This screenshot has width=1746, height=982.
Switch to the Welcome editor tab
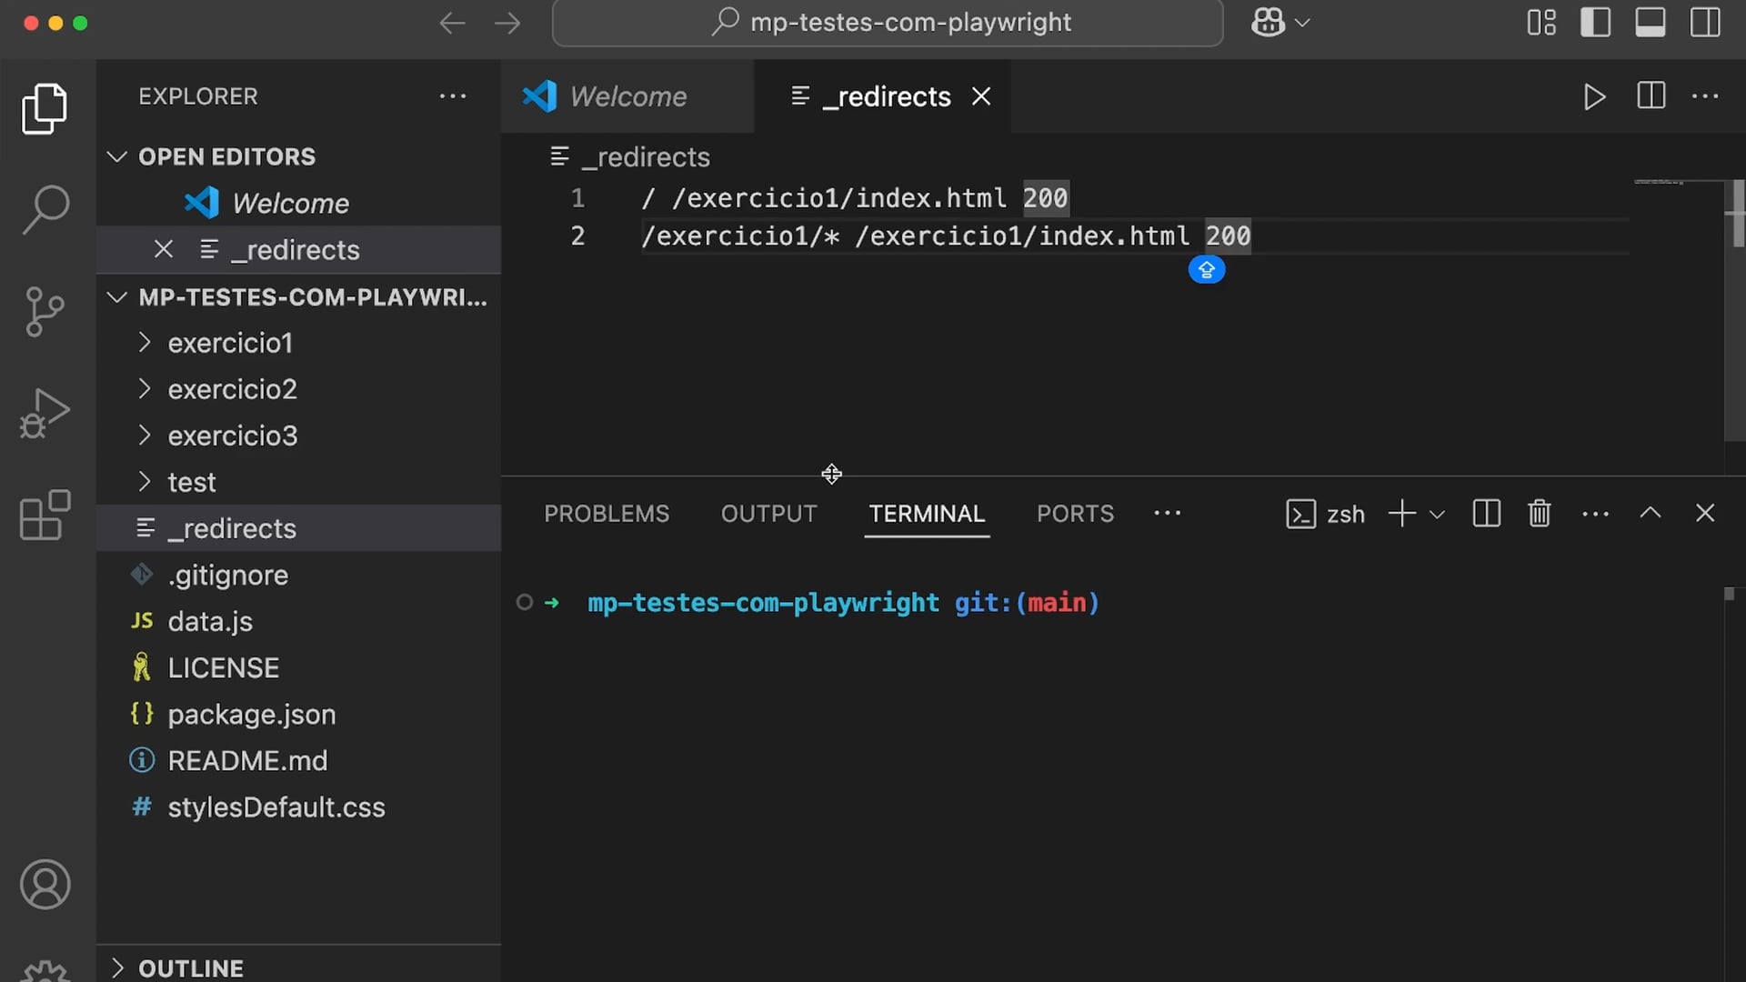pyautogui.click(x=627, y=96)
